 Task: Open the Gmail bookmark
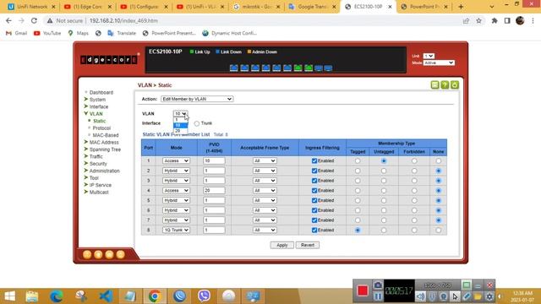click(17, 33)
